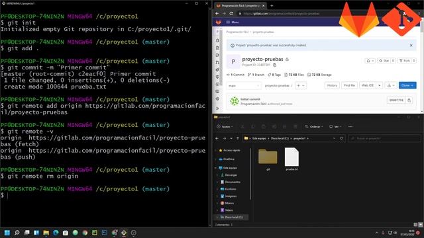The image size is (424, 238).
Task: Click Este equipo in the address path
Action: (x=259, y=138)
